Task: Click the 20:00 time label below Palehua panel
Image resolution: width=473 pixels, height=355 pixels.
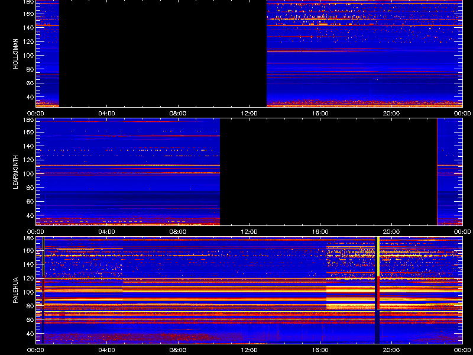Action: [x=391, y=350]
